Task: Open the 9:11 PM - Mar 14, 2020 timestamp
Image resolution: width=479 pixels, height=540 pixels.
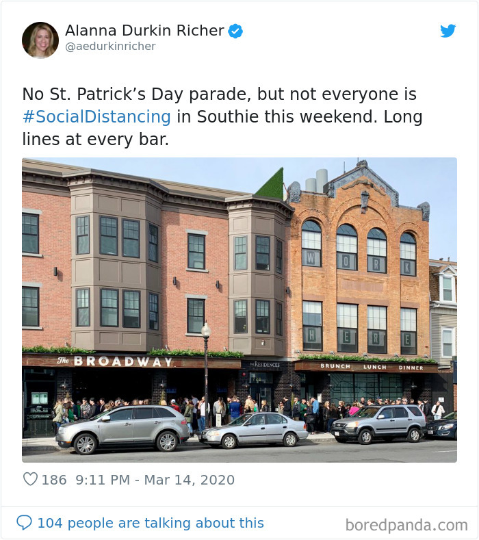Action: [x=155, y=480]
